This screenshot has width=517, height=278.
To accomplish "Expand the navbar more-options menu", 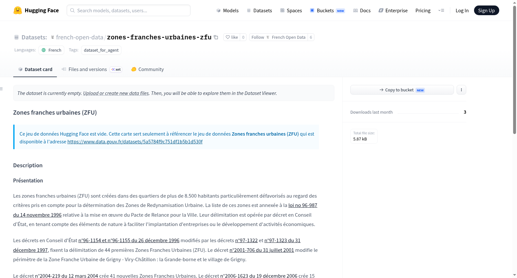I will coord(441,10).
